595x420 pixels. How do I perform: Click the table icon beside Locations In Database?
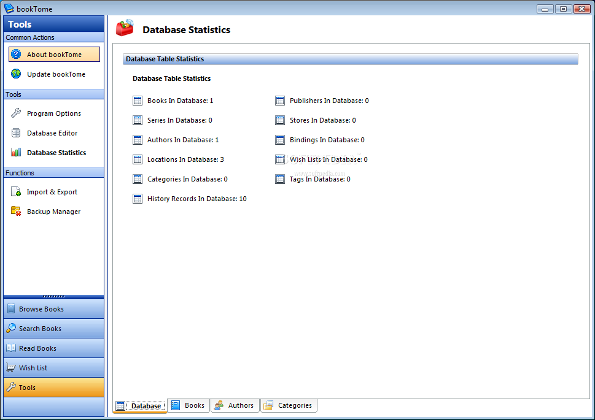pos(138,159)
